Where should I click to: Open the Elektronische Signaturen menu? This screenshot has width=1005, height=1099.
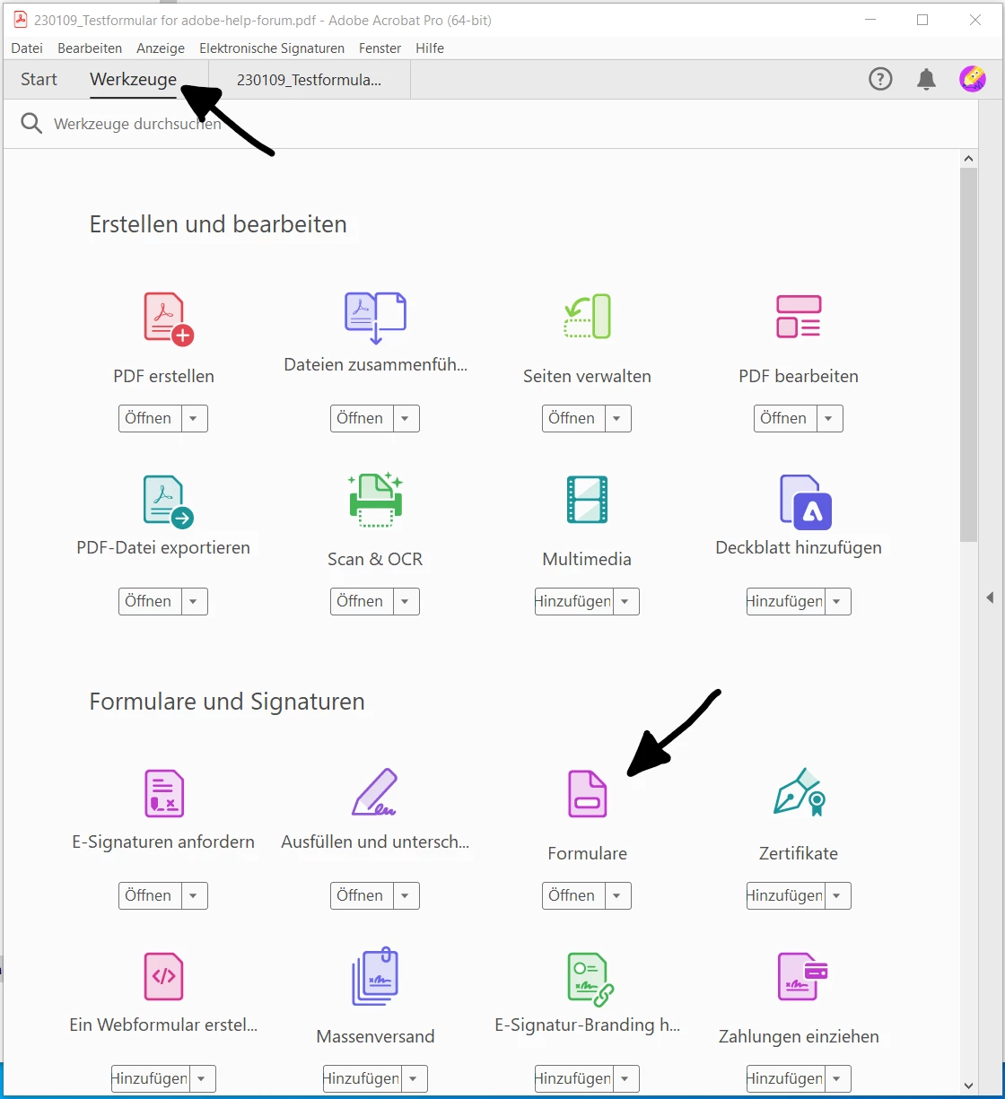coord(272,48)
